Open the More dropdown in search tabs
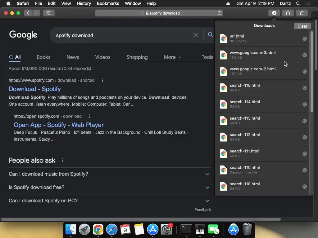Image resolution: width=318 pixels, height=238 pixels. click(172, 57)
